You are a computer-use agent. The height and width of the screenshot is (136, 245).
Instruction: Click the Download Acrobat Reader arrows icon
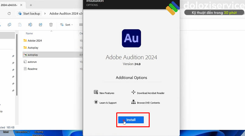pos(134,92)
